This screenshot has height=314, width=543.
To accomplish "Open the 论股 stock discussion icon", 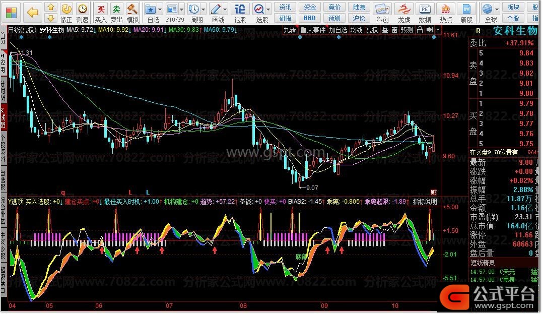I will (x=240, y=9).
